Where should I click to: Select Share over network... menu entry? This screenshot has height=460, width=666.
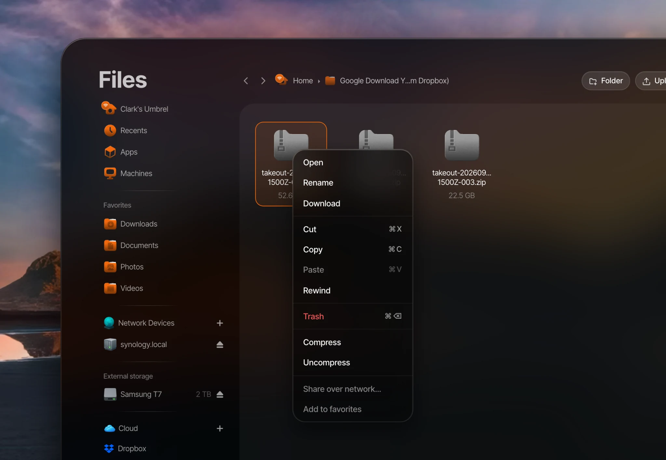pyautogui.click(x=353, y=389)
